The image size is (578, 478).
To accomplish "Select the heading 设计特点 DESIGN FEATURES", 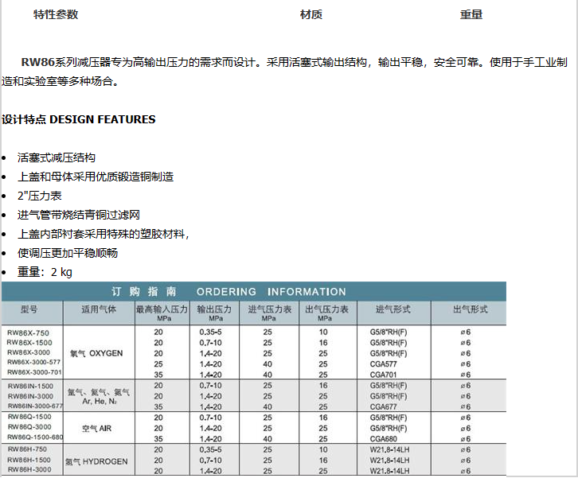I will (x=79, y=119).
